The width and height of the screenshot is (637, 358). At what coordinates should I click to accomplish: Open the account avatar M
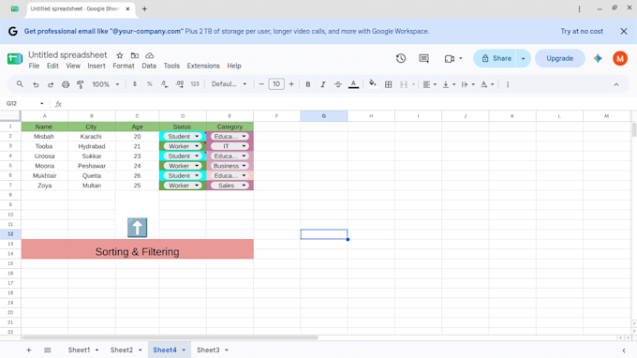620,58
